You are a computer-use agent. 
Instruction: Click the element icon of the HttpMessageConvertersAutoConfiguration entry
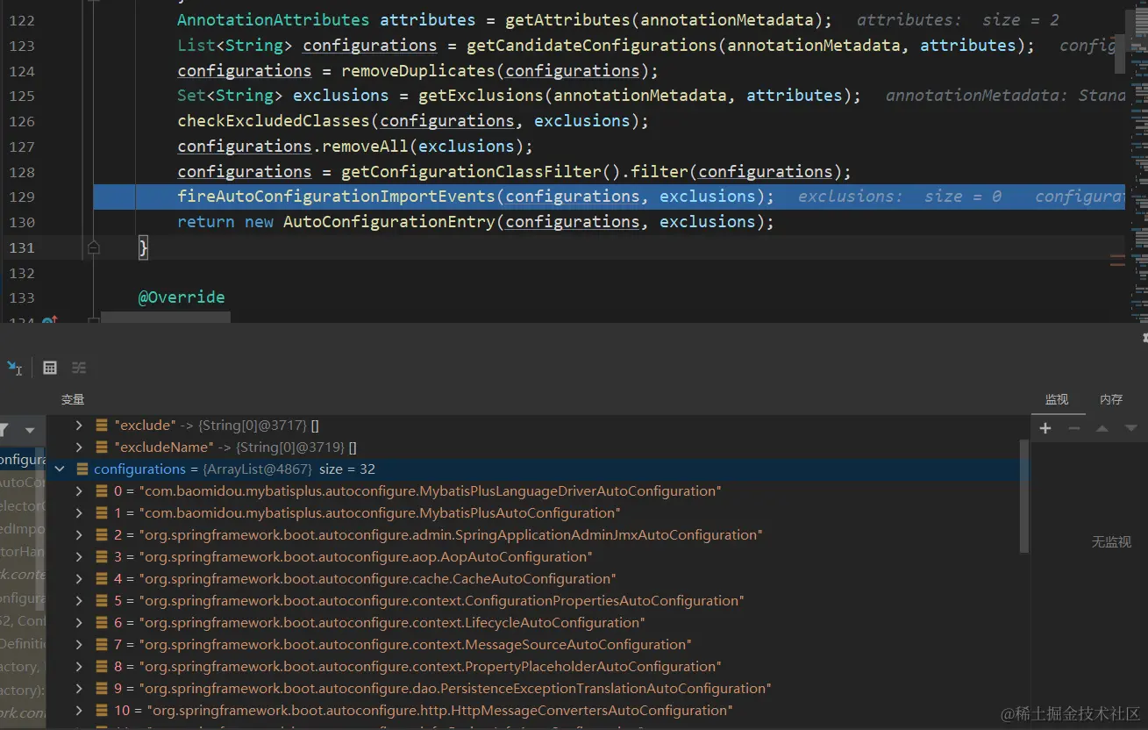pyautogui.click(x=102, y=711)
